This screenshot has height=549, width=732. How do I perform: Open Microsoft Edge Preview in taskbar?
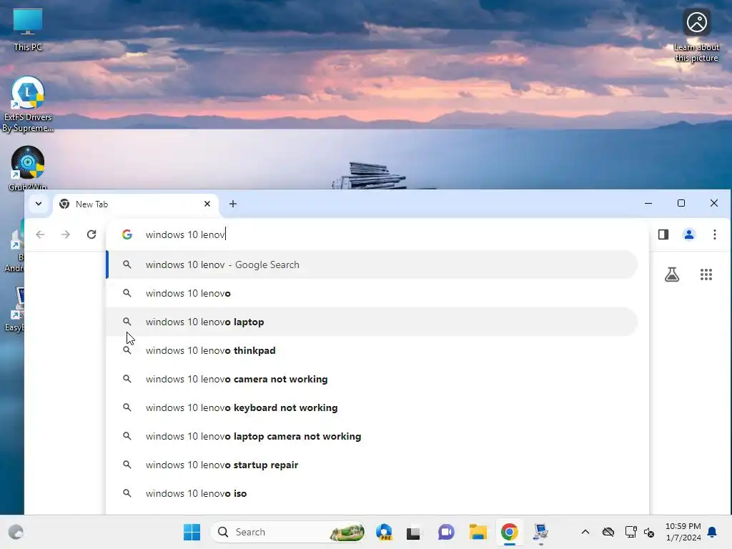click(384, 532)
